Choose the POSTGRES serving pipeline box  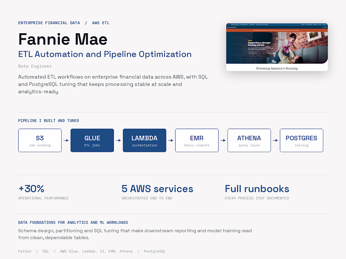tap(301, 141)
